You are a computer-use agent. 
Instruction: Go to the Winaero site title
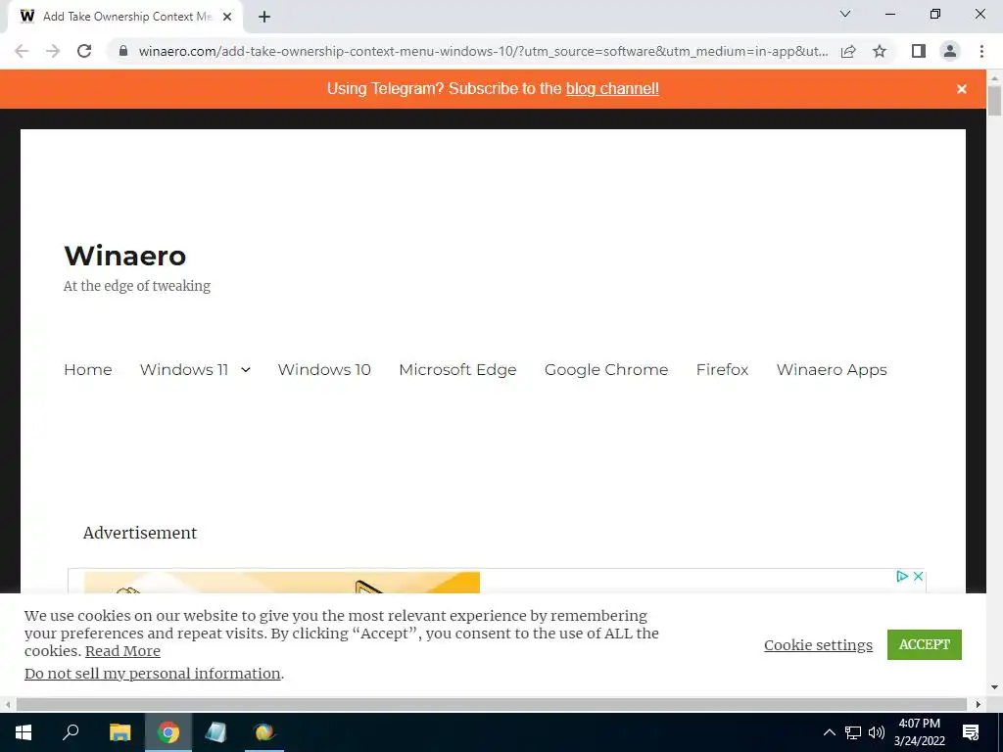tap(125, 256)
